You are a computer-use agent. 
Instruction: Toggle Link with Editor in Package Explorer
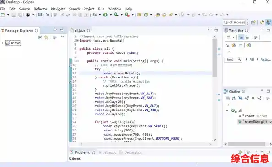coord(46,37)
